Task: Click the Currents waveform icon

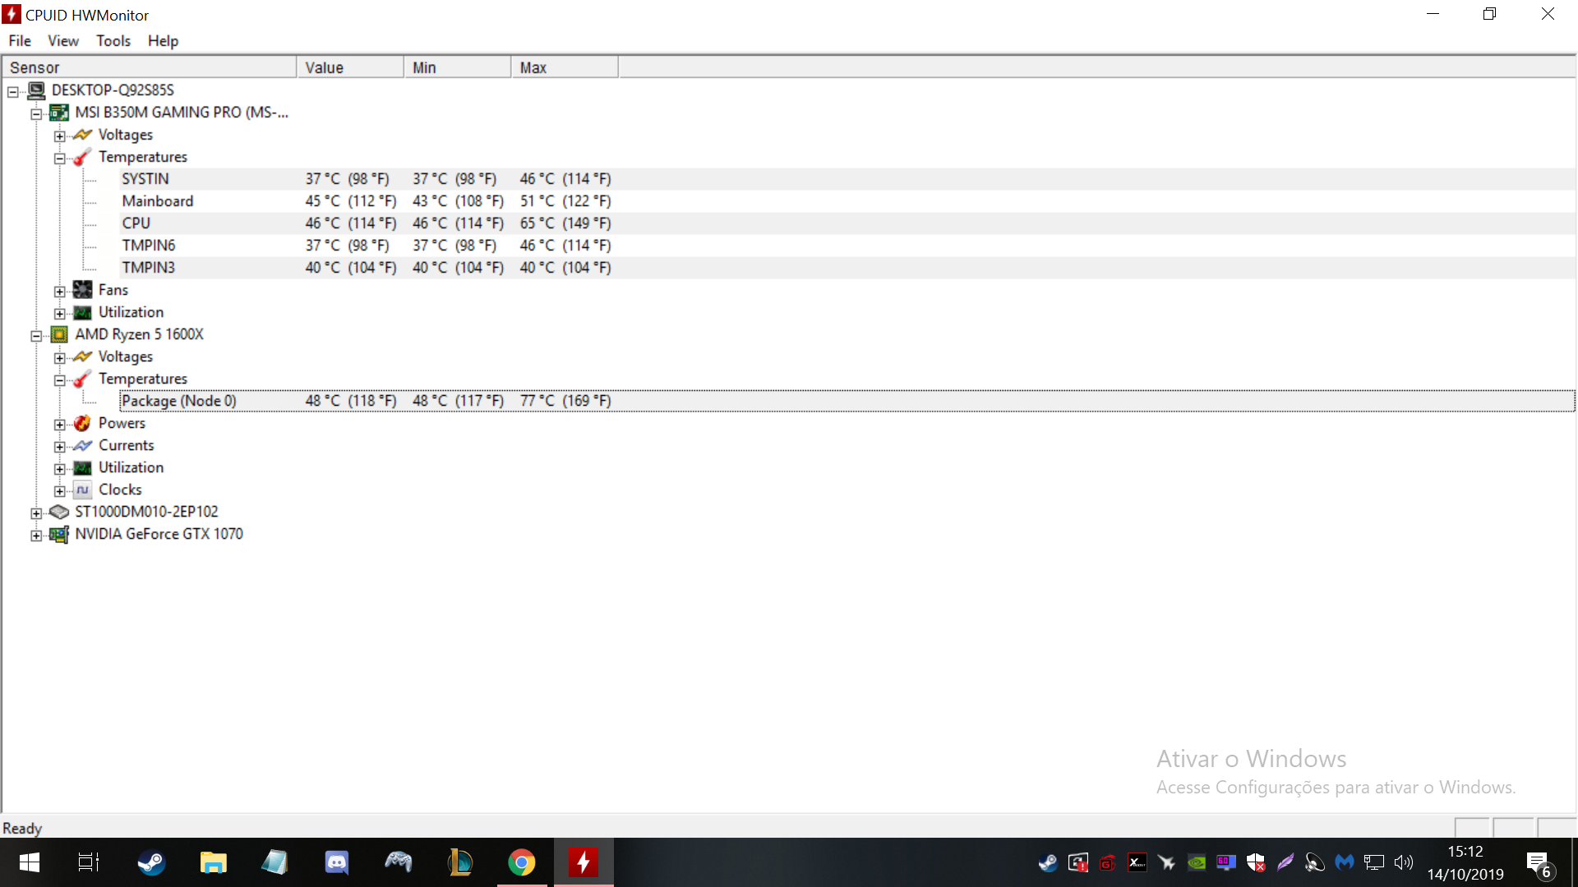Action: point(82,445)
